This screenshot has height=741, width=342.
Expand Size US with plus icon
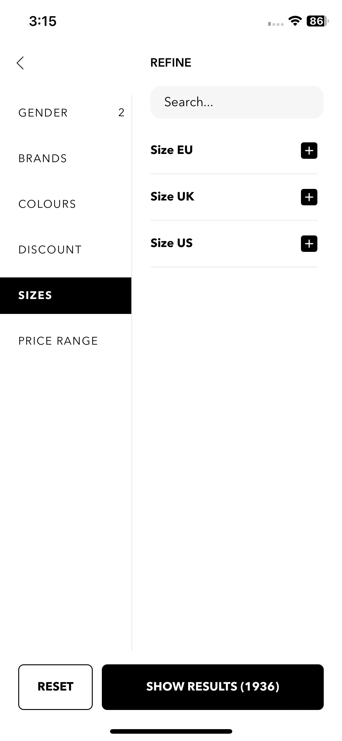click(x=309, y=244)
